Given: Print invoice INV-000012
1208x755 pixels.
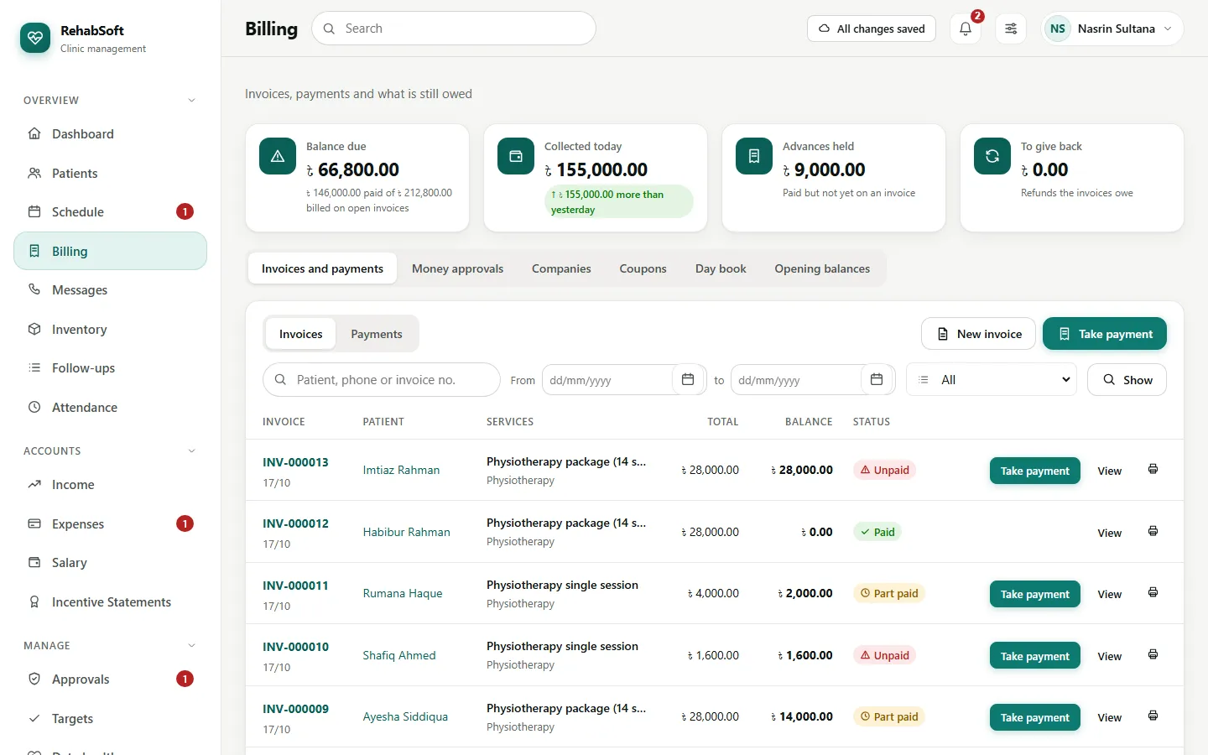Looking at the screenshot, I should (1153, 532).
